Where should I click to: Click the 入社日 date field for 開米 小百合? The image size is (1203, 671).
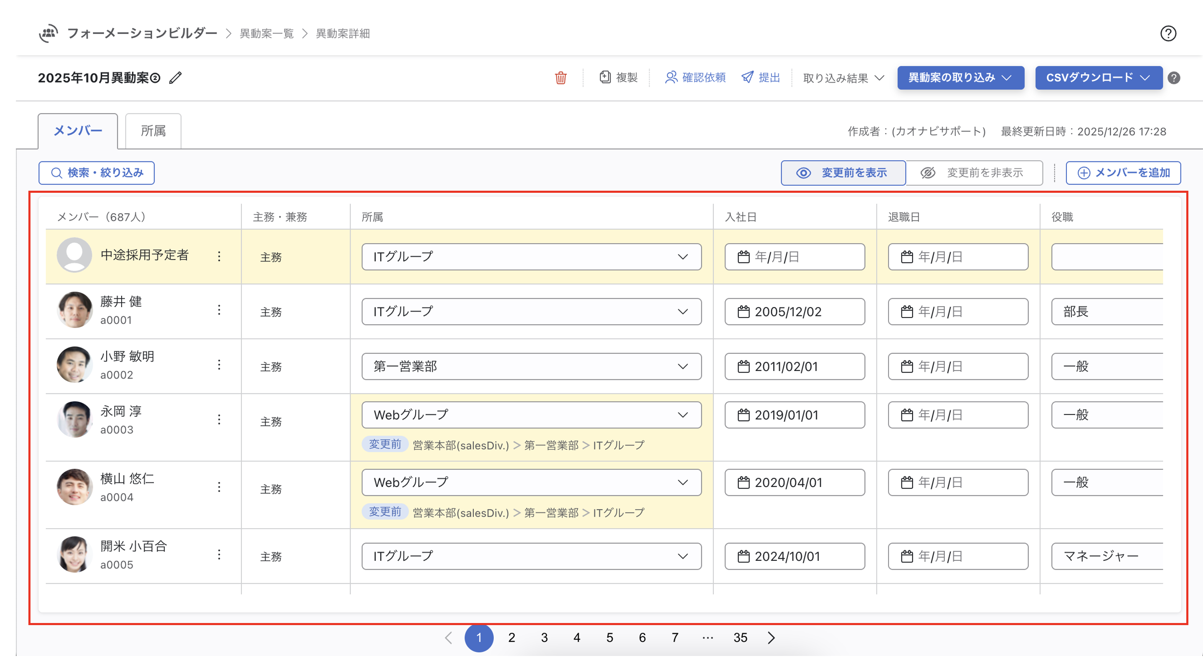tap(794, 556)
